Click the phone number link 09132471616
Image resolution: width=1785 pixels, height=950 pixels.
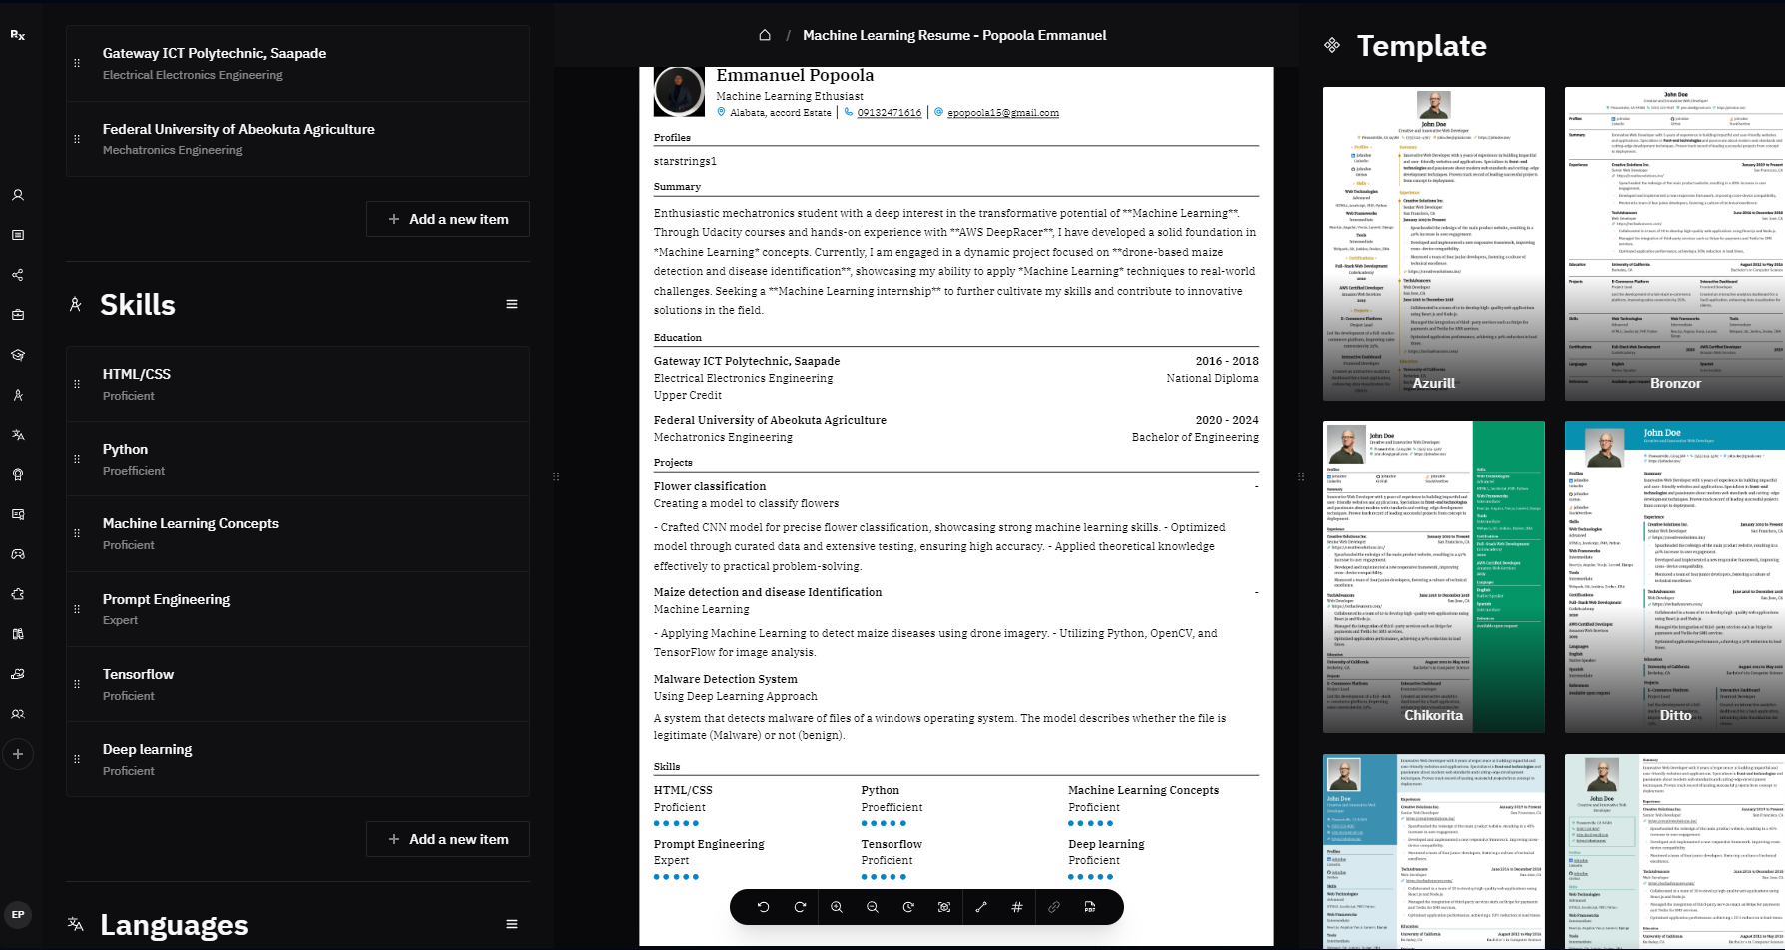point(889,113)
